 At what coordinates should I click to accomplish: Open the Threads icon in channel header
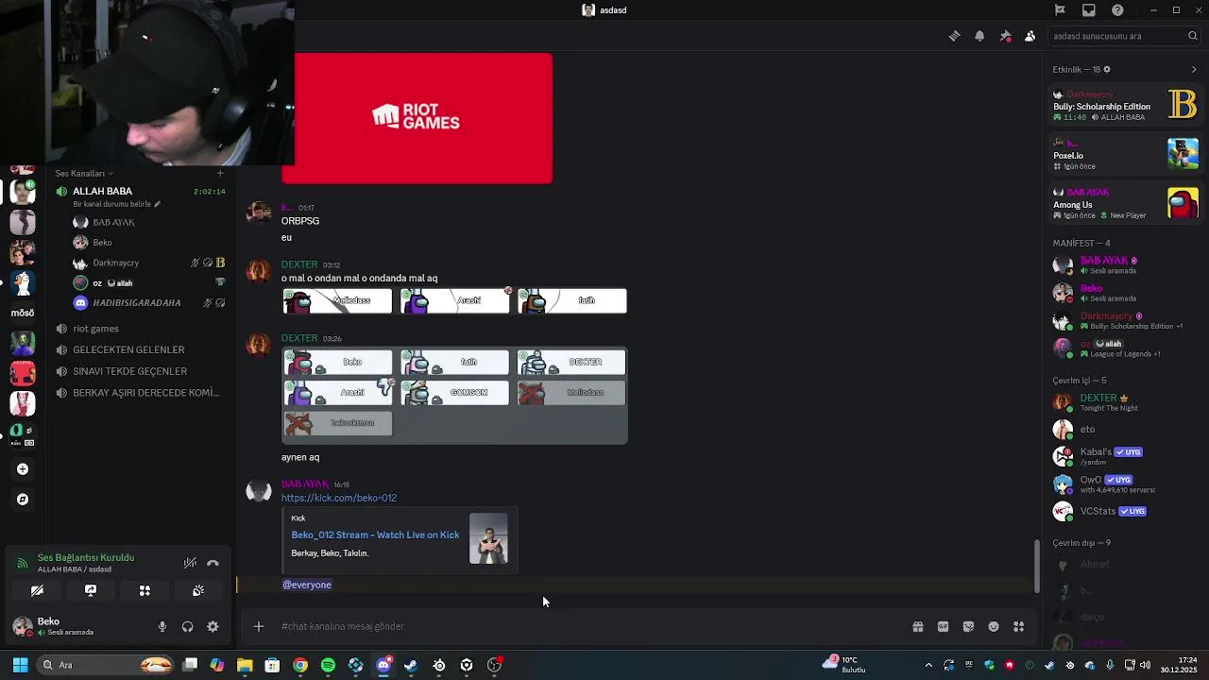954,36
